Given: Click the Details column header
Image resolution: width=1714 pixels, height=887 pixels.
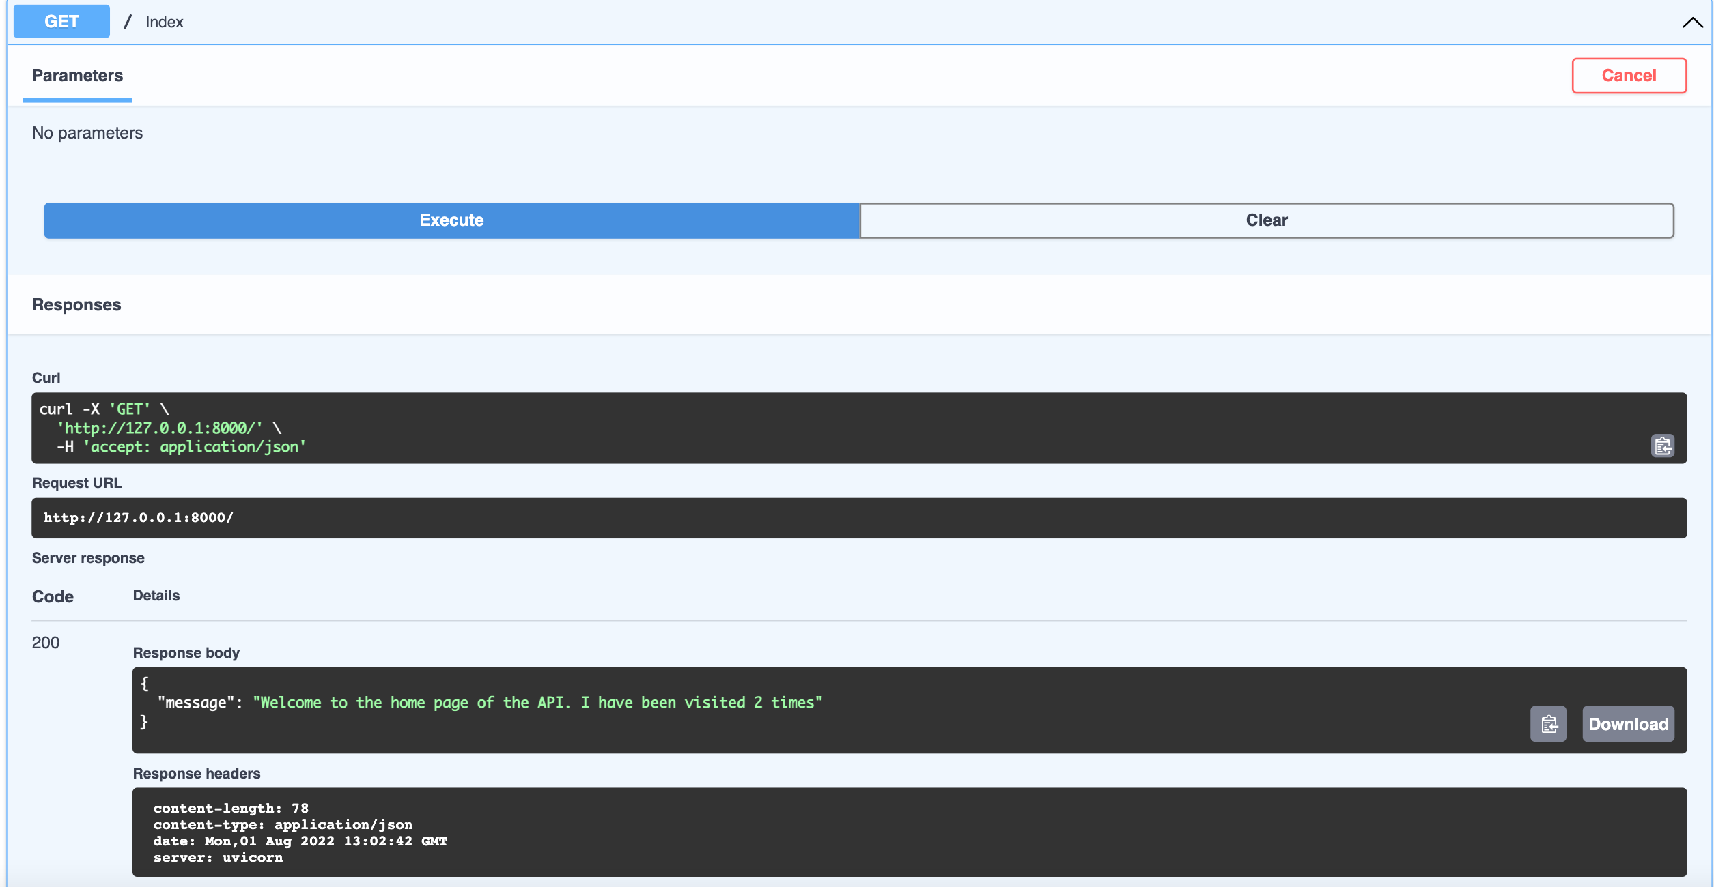Looking at the screenshot, I should point(156,596).
